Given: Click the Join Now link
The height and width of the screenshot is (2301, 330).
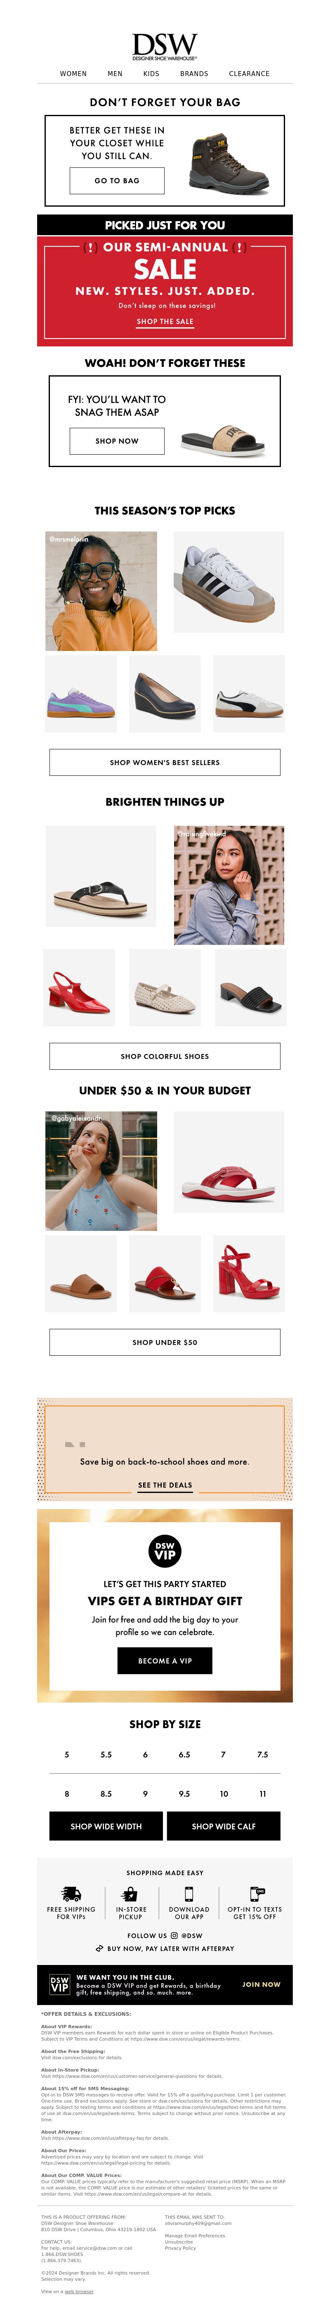Looking at the screenshot, I should (262, 1984).
